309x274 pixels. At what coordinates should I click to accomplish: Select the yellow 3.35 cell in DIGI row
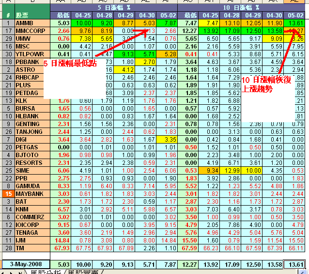(x=168, y=140)
